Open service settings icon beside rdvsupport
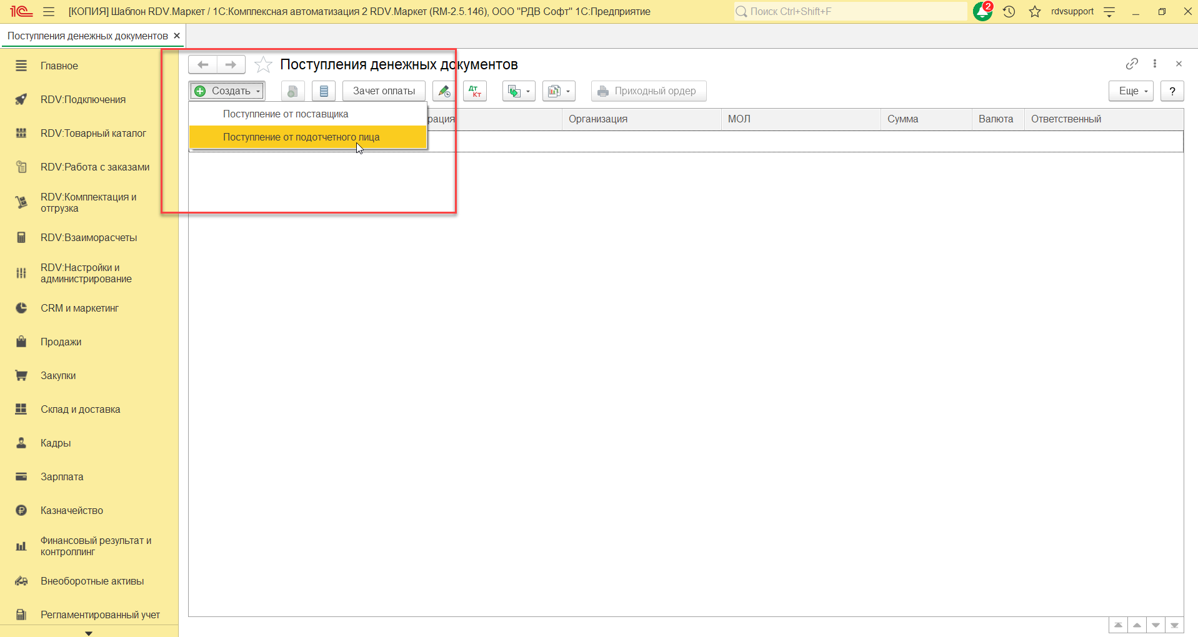1198x637 pixels. point(1109,12)
